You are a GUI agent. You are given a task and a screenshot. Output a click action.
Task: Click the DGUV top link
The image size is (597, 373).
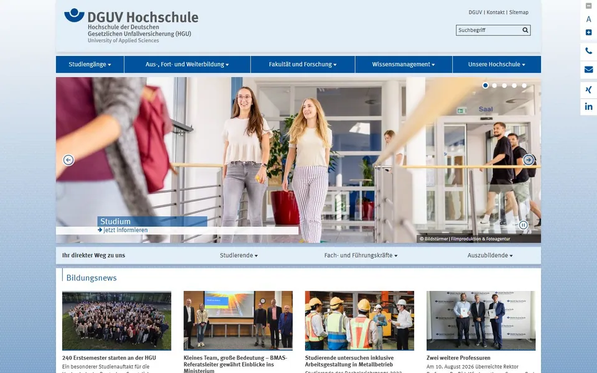click(x=475, y=12)
